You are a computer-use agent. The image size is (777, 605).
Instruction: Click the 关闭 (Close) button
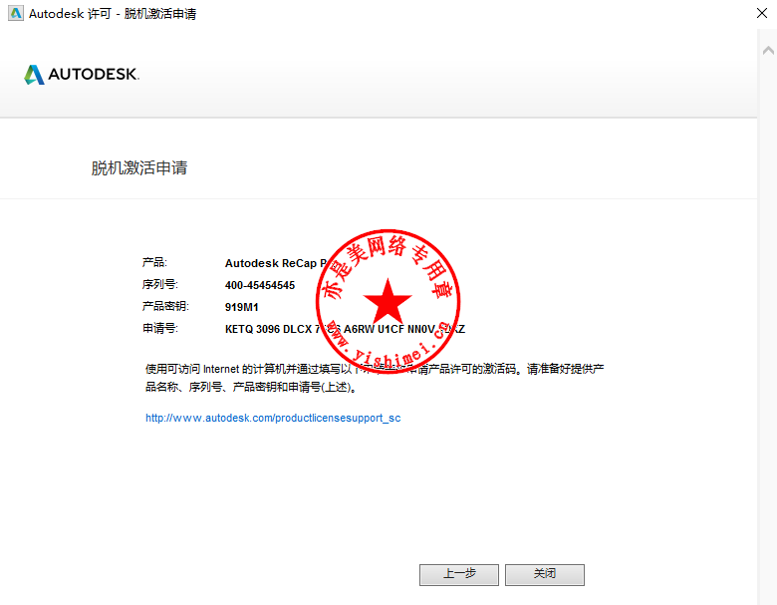coord(545,574)
